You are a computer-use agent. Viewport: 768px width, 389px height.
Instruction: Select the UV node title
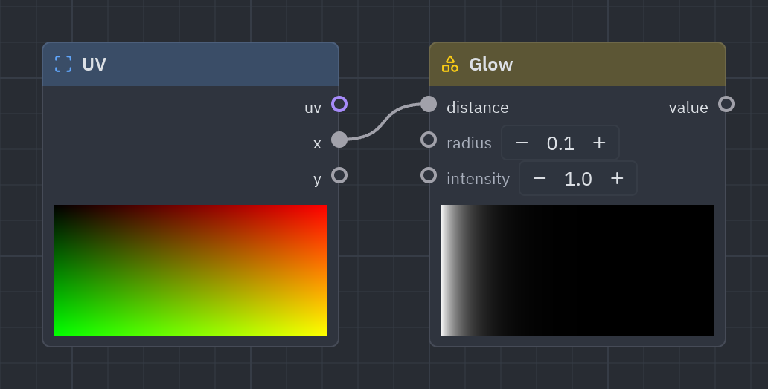94,65
